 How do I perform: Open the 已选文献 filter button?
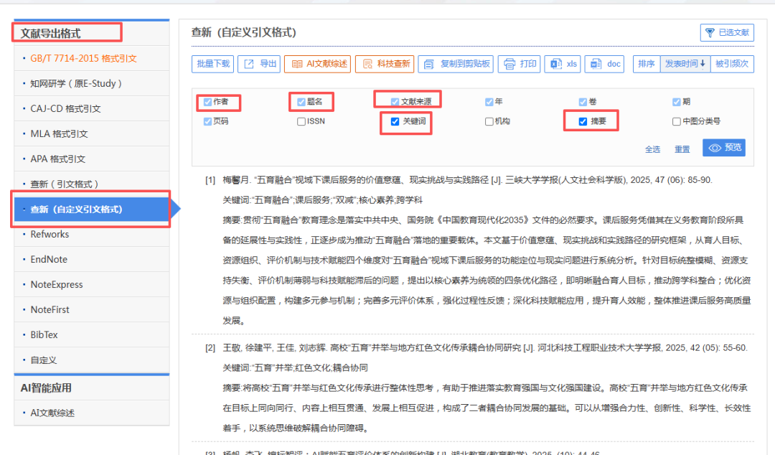click(x=726, y=32)
